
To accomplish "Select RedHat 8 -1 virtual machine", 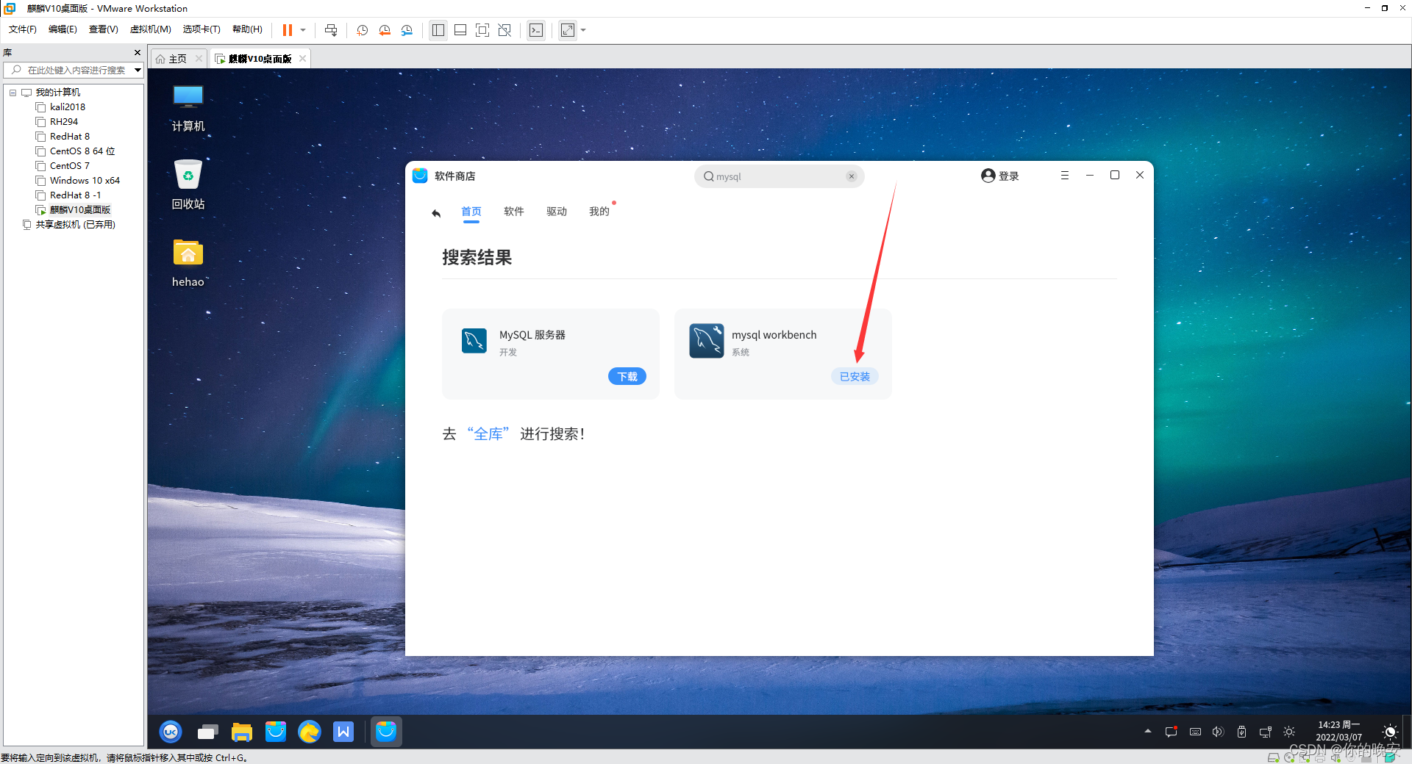I will point(75,195).
